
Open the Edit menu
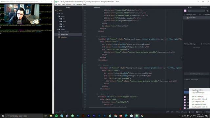59,4
